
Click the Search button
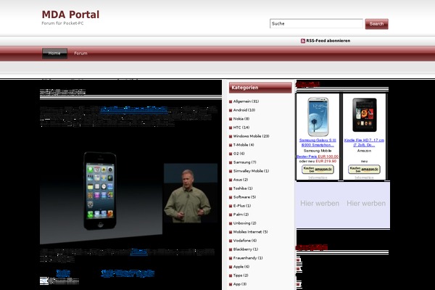pos(376,24)
